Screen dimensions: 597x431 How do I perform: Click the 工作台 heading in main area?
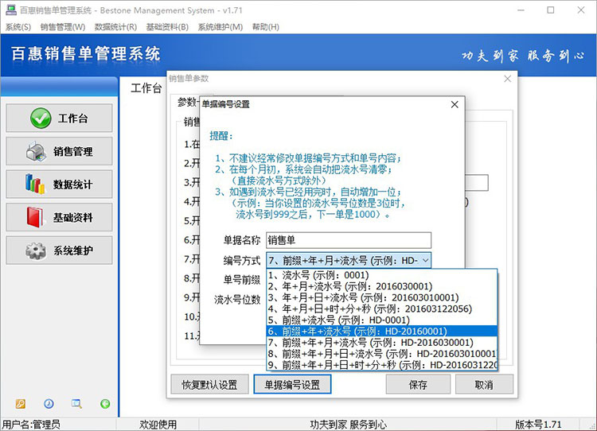click(146, 88)
